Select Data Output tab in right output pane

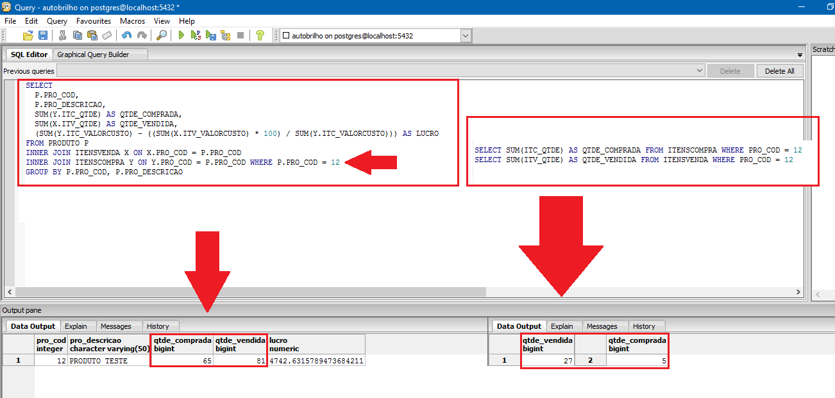coord(519,326)
